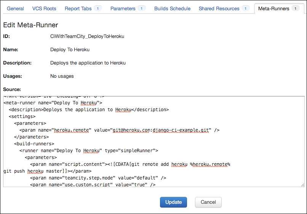
Task: Click the script.content CDATA line
Action: pos(130,164)
